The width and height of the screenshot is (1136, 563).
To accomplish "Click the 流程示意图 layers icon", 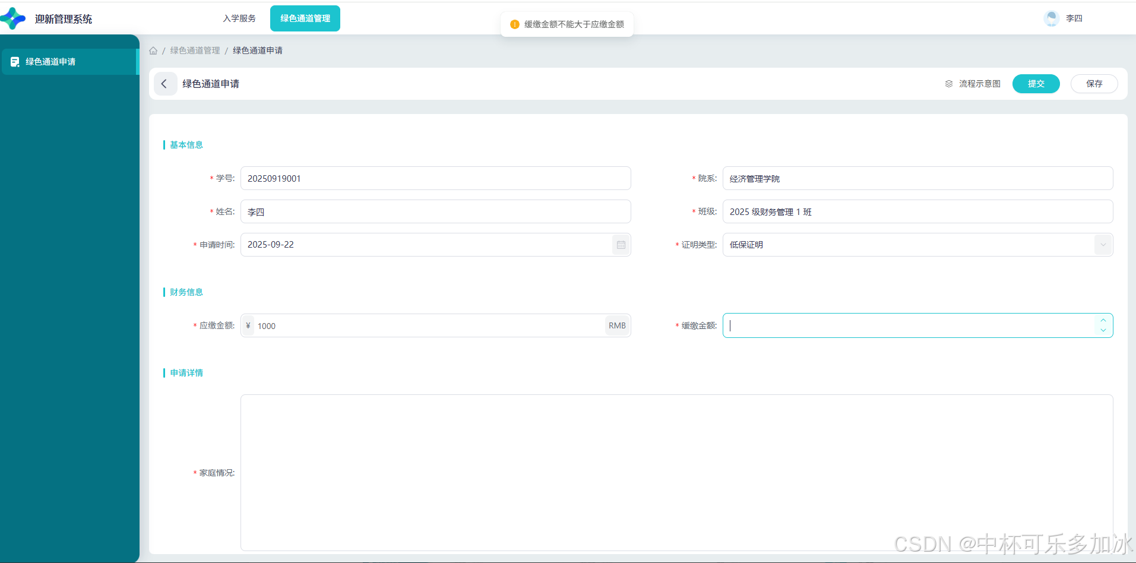I will coord(949,84).
